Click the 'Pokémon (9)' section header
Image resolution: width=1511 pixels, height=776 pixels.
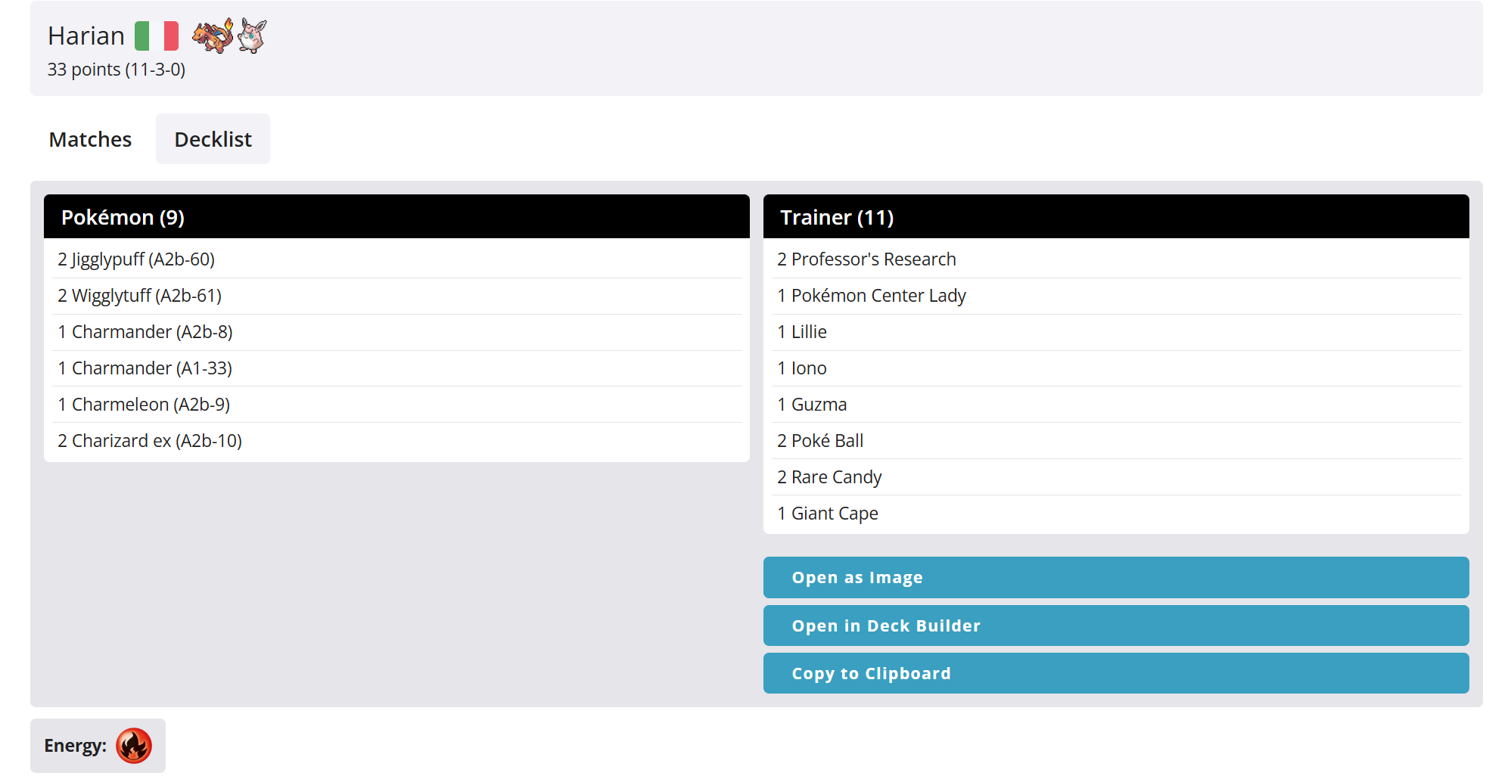tap(396, 217)
